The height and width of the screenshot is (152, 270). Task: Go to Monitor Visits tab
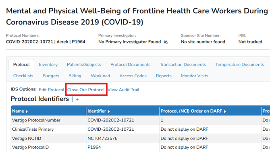pos(194,76)
